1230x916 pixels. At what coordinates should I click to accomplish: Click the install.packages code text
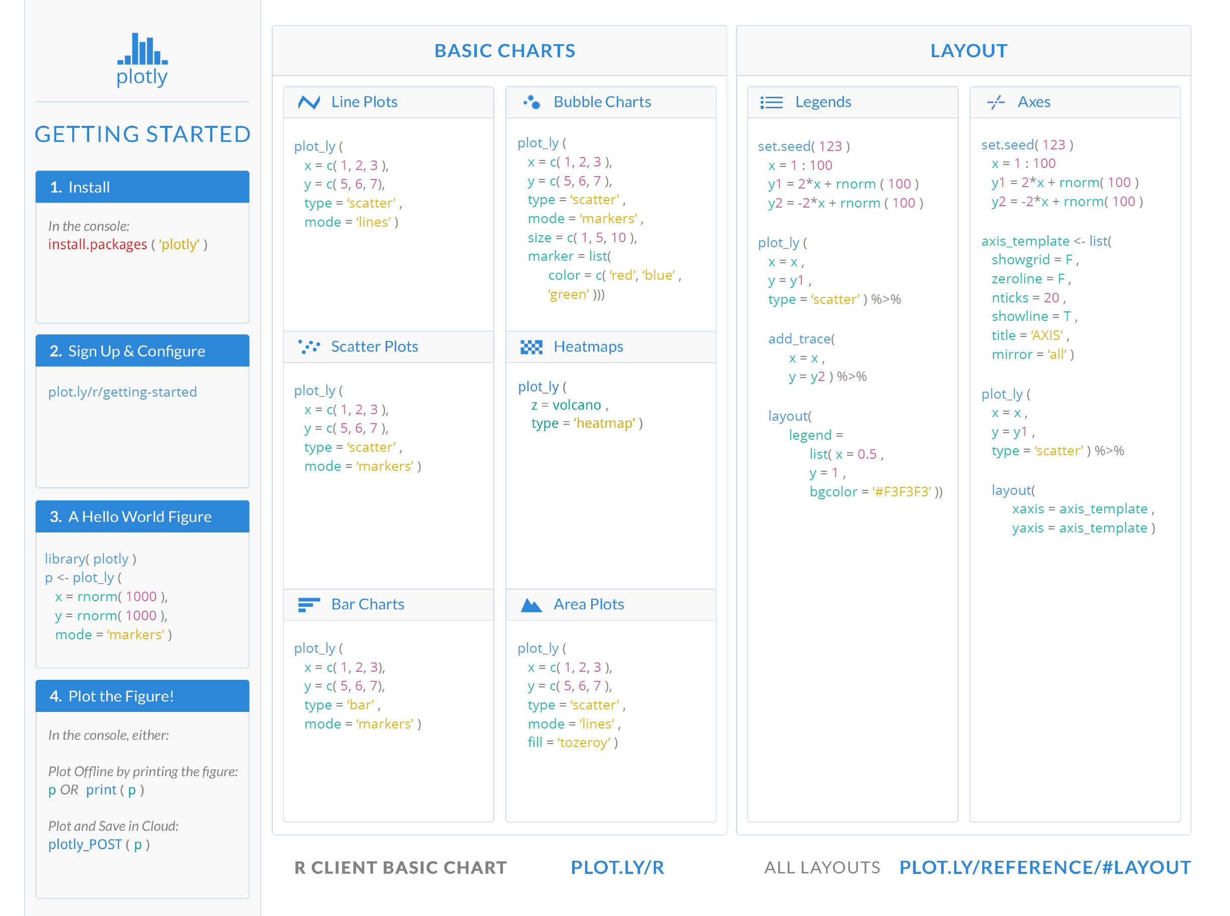click(x=98, y=245)
